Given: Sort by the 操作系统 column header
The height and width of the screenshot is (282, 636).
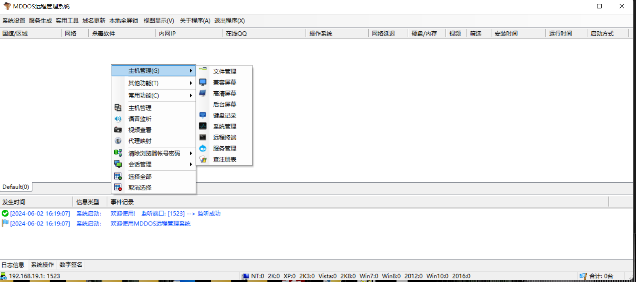Looking at the screenshot, I should click(337, 34).
